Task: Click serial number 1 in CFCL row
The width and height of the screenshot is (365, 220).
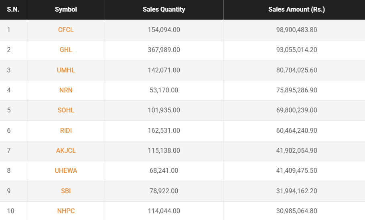Action: (8, 30)
